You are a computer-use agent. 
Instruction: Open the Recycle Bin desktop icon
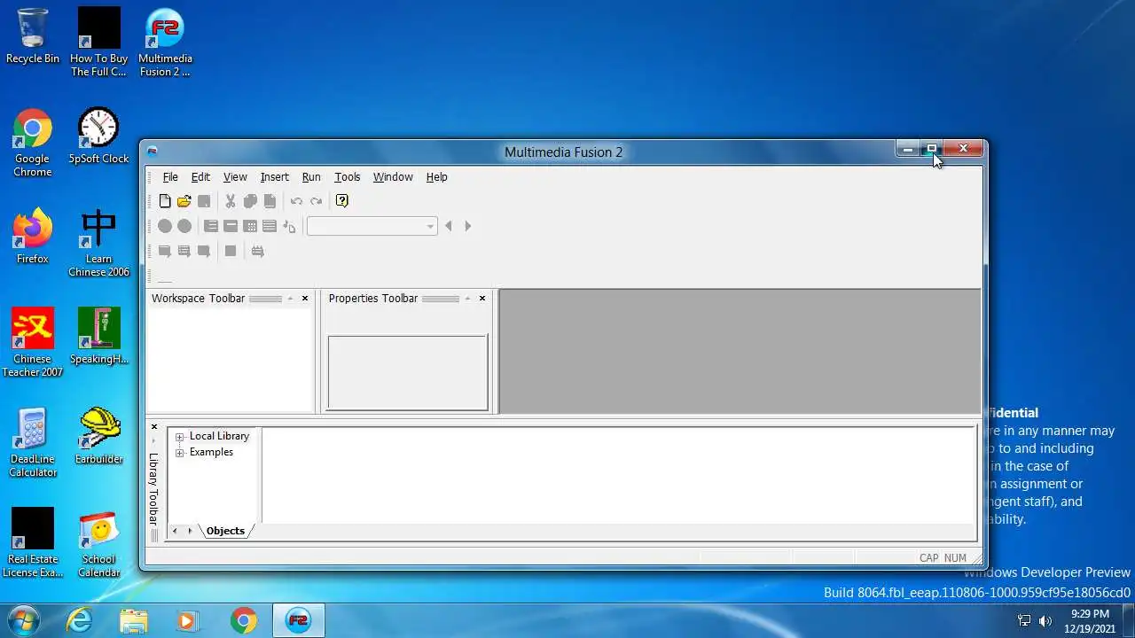click(x=33, y=36)
